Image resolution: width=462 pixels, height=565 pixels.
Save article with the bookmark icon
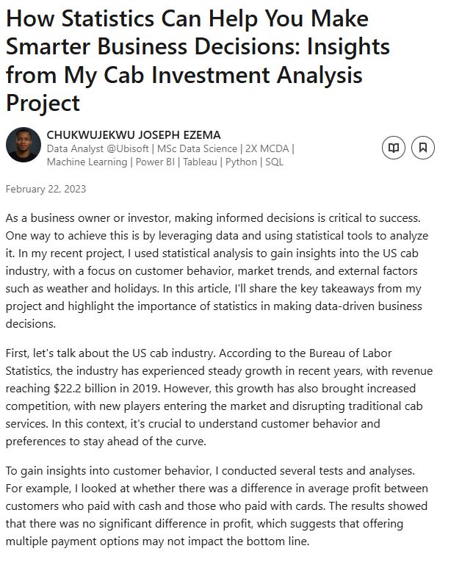pyautogui.click(x=423, y=148)
